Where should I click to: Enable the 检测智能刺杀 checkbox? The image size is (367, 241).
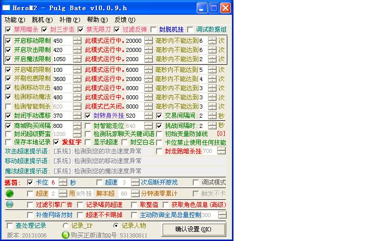[8, 106]
